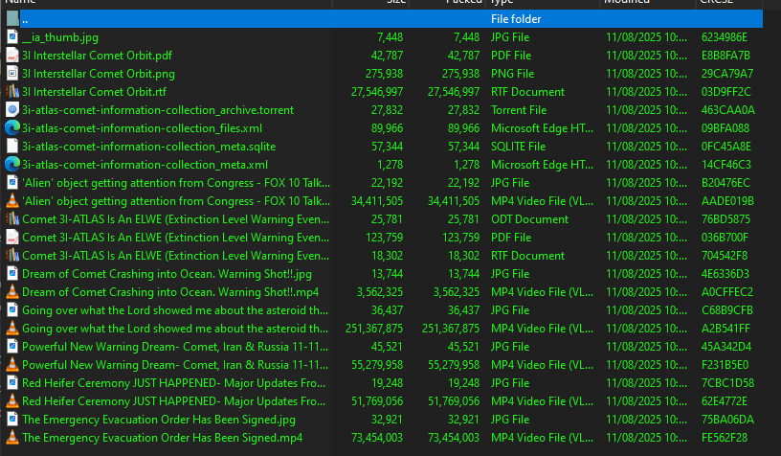
Task: Click packed value 73,454,003
Action: click(x=454, y=438)
